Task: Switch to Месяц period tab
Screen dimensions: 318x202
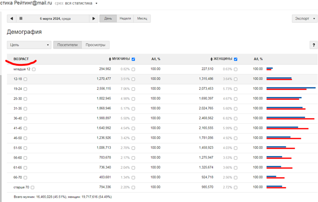Action: pos(142,19)
